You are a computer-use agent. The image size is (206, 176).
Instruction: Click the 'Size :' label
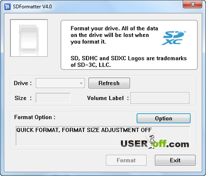coord(23,98)
